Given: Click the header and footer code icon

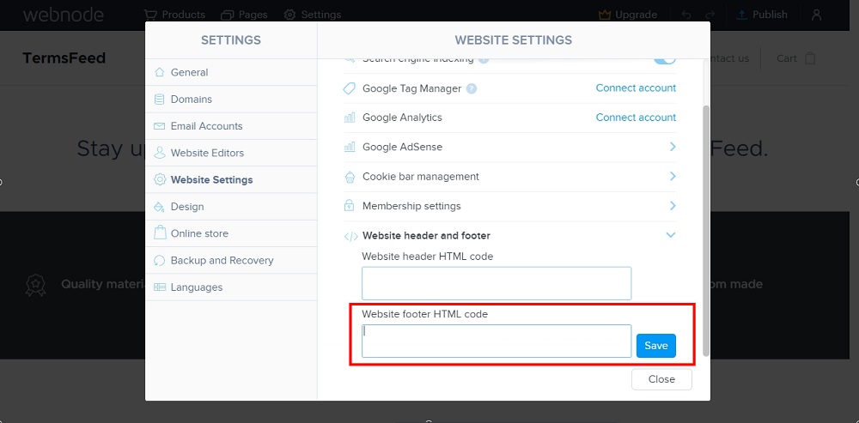Looking at the screenshot, I should tap(350, 237).
